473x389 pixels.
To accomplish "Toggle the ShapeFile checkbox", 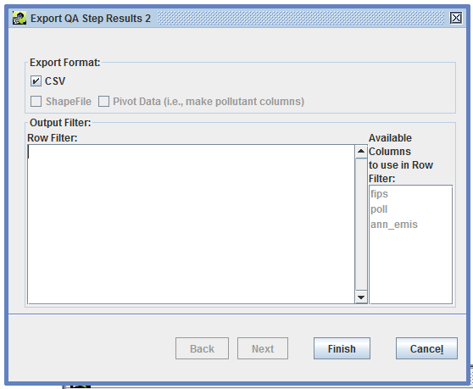I will pyautogui.click(x=36, y=102).
